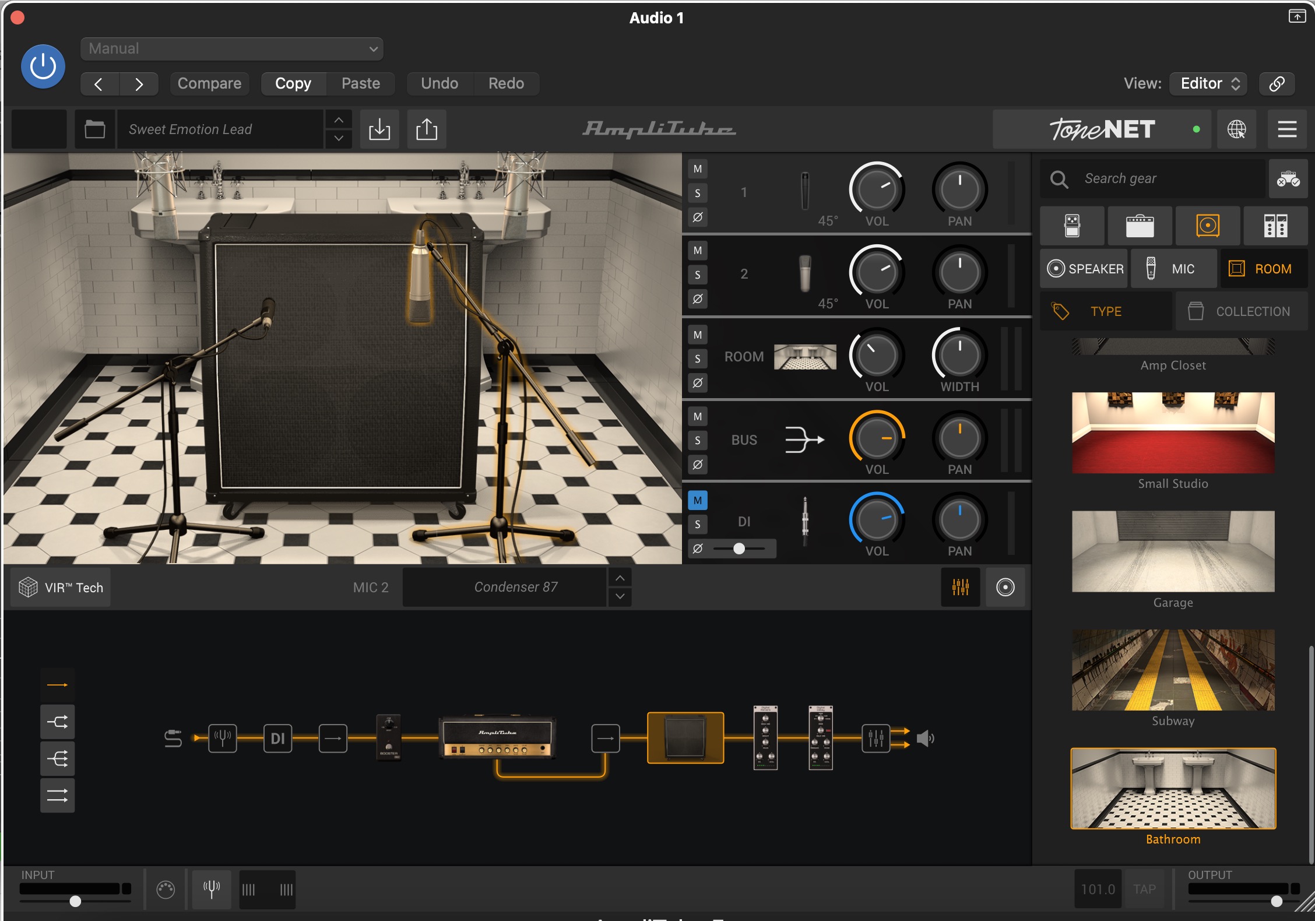The image size is (1315, 921).
Task: Click the Copy button
Action: coord(293,83)
